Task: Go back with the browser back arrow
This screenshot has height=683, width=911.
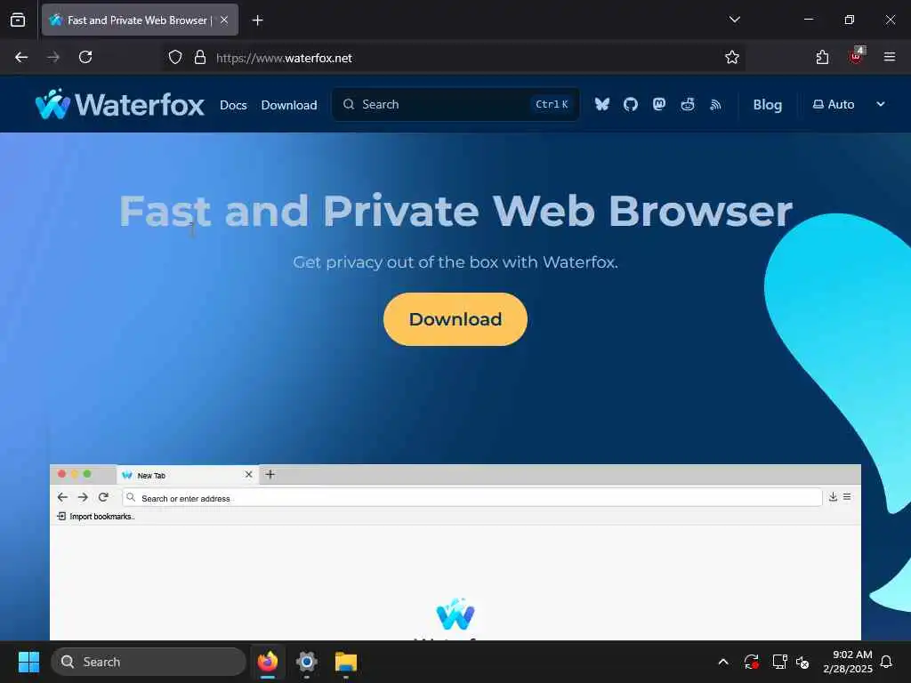Action: pyautogui.click(x=21, y=57)
